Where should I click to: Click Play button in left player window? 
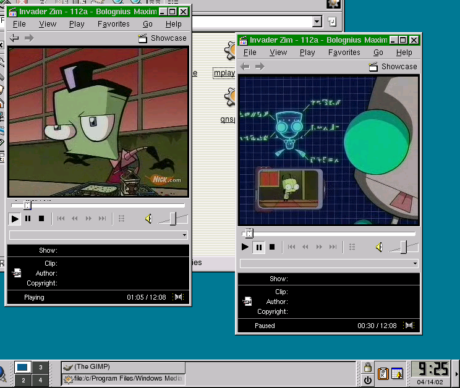click(14, 219)
